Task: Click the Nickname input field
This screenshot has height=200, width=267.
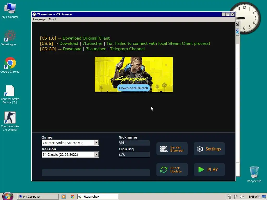Action: [x=134, y=143]
